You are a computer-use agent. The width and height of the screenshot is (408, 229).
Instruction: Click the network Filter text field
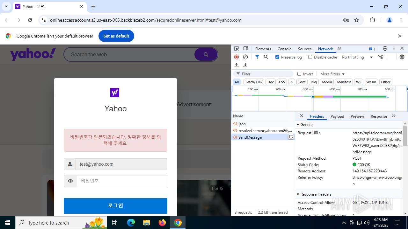click(263, 74)
